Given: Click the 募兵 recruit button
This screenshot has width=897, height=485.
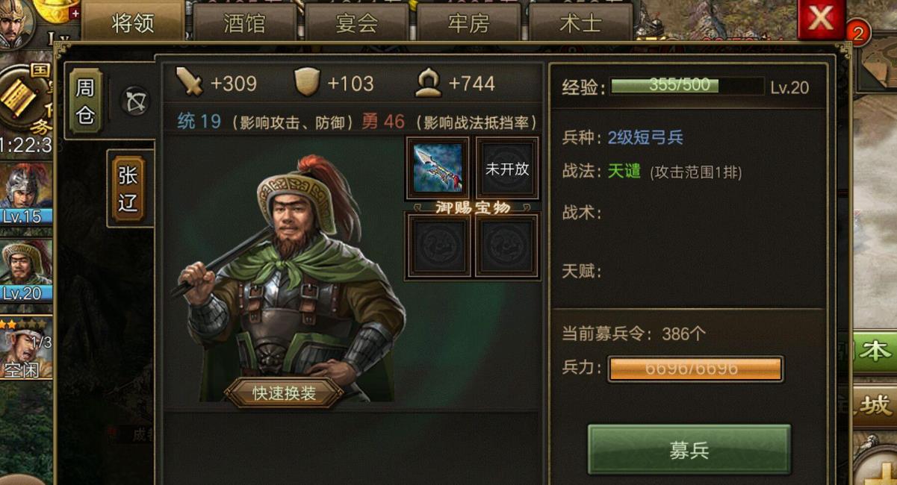Looking at the screenshot, I should point(689,450).
